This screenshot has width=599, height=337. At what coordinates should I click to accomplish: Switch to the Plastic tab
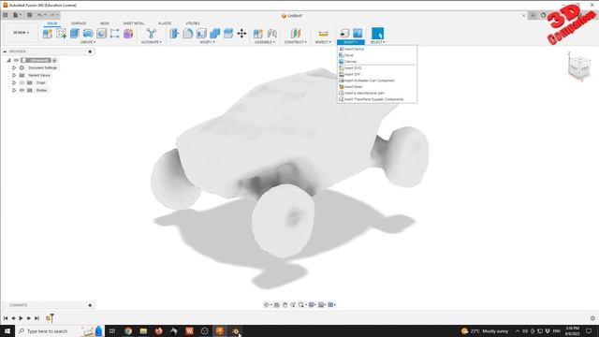click(x=165, y=23)
